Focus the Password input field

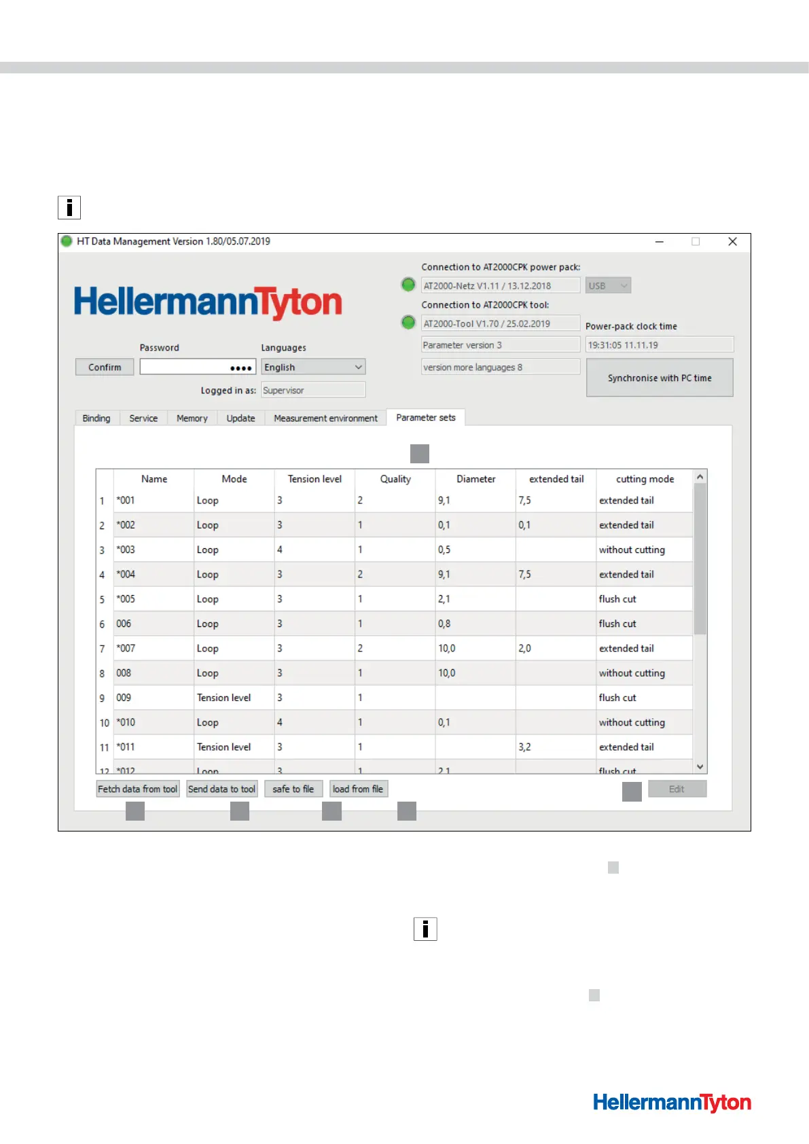point(198,367)
